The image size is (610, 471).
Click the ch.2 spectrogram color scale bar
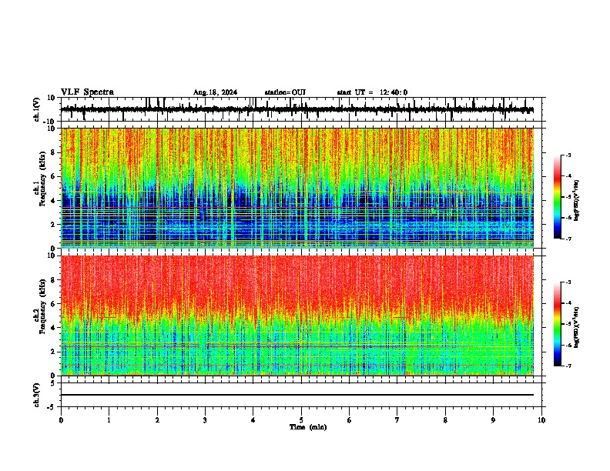tap(558, 324)
